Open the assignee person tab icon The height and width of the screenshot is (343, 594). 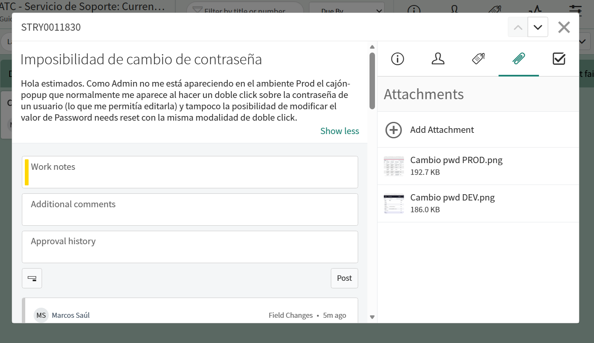pyautogui.click(x=438, y=59)
